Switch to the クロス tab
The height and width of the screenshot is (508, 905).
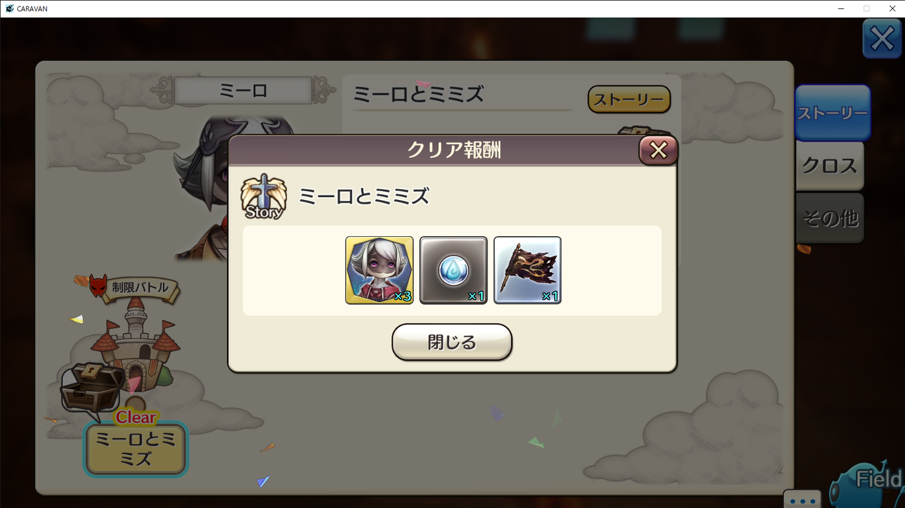pos(830,166)
